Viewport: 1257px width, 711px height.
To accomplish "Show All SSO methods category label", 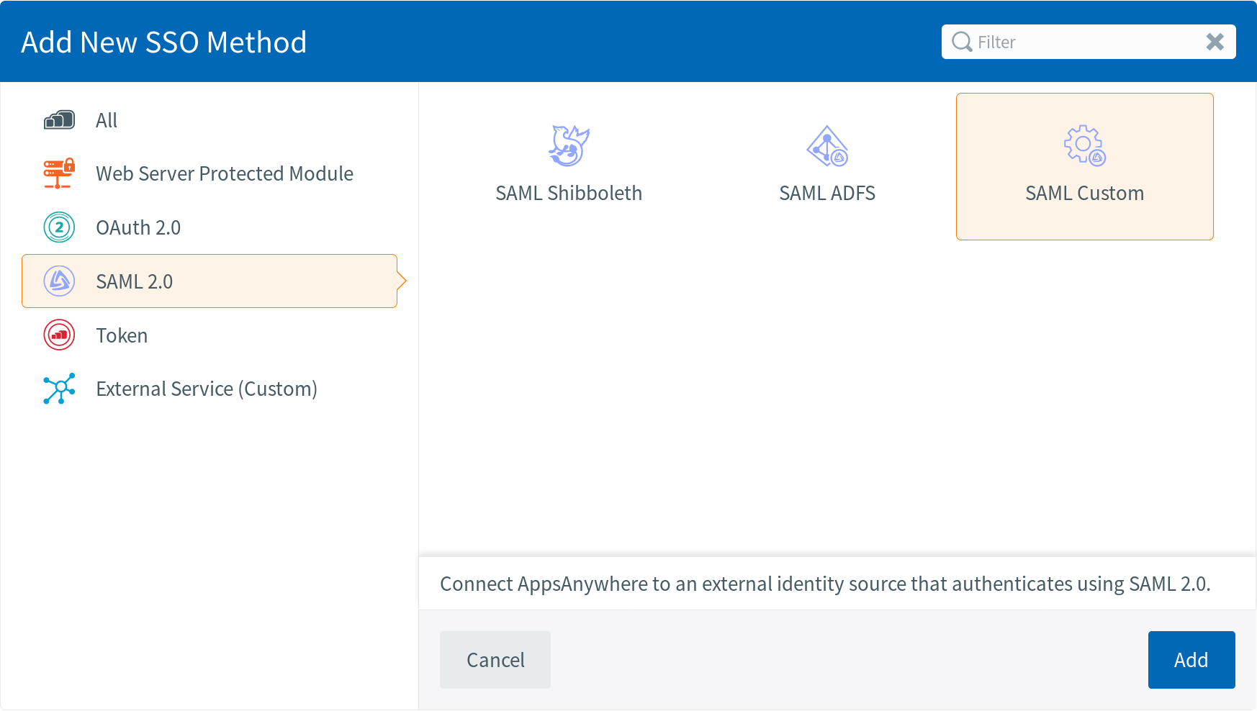I will point(107,120).
